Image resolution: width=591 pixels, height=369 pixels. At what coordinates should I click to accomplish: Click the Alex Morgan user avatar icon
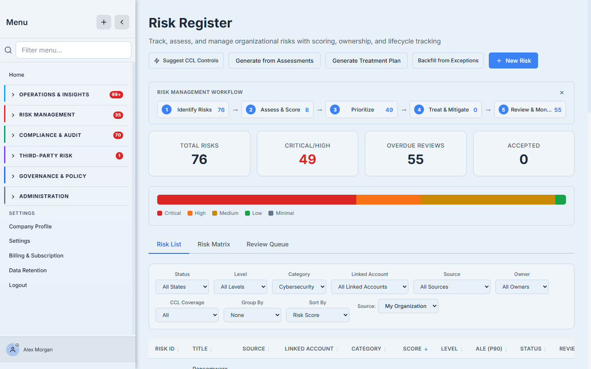pyautogui.click(x=13, y=350)
